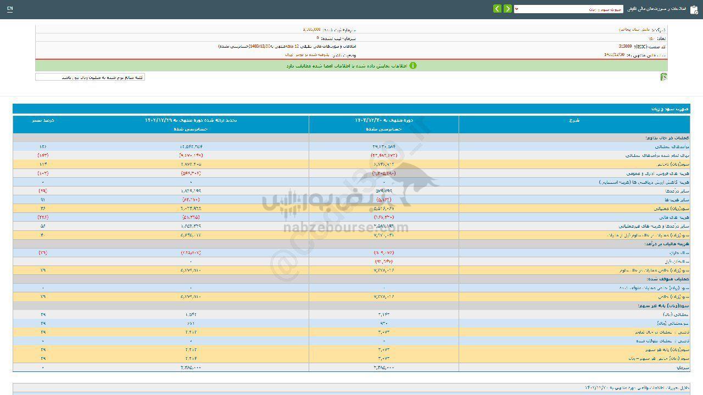The image size is (703, 395).
Task: Switch the site language to EN
Action: [x=10, y=9]
